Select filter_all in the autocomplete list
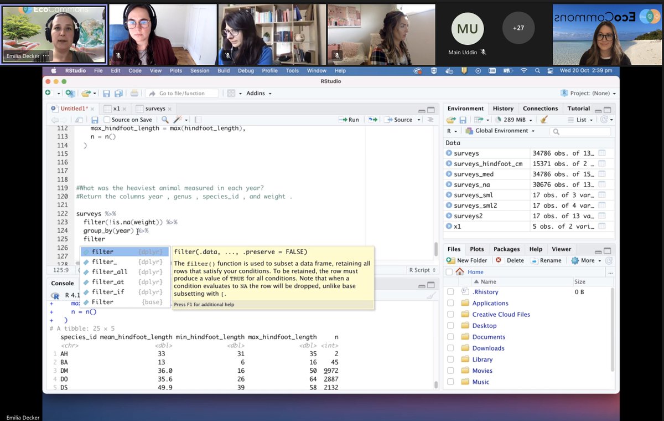This screenshot has height=421, width=664. (124, 272)
